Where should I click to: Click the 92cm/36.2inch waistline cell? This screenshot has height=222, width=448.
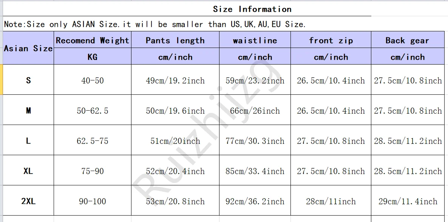255,201
